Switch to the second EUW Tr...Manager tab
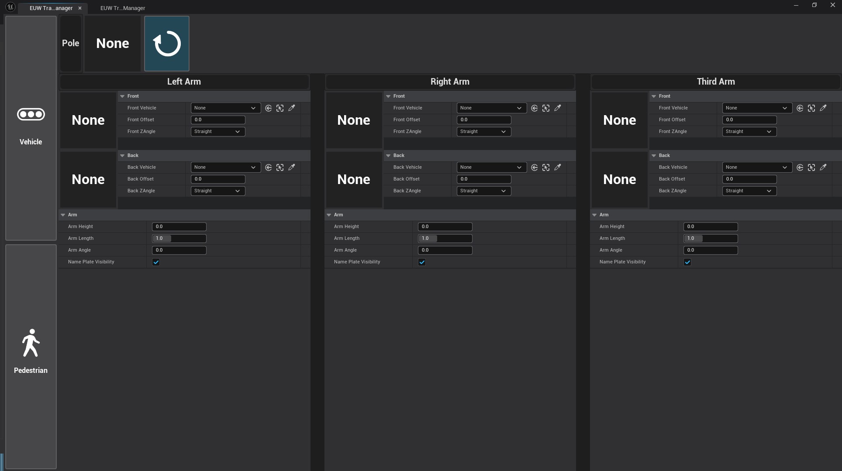The height and width of the screenshot is (471, 842). (122, 8)
